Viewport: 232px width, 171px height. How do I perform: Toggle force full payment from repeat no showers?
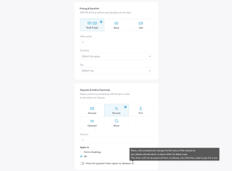point(82,163)
